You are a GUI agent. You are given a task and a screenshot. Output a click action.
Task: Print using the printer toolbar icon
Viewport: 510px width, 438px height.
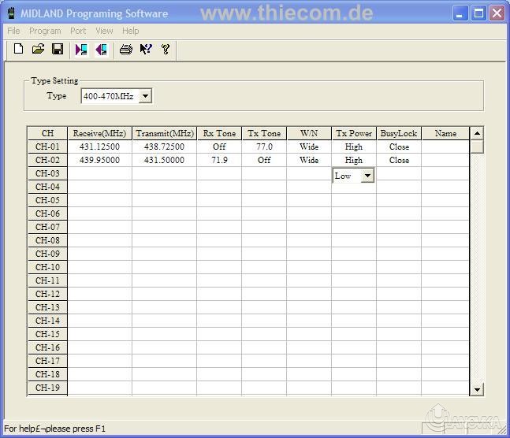[125, 50]
